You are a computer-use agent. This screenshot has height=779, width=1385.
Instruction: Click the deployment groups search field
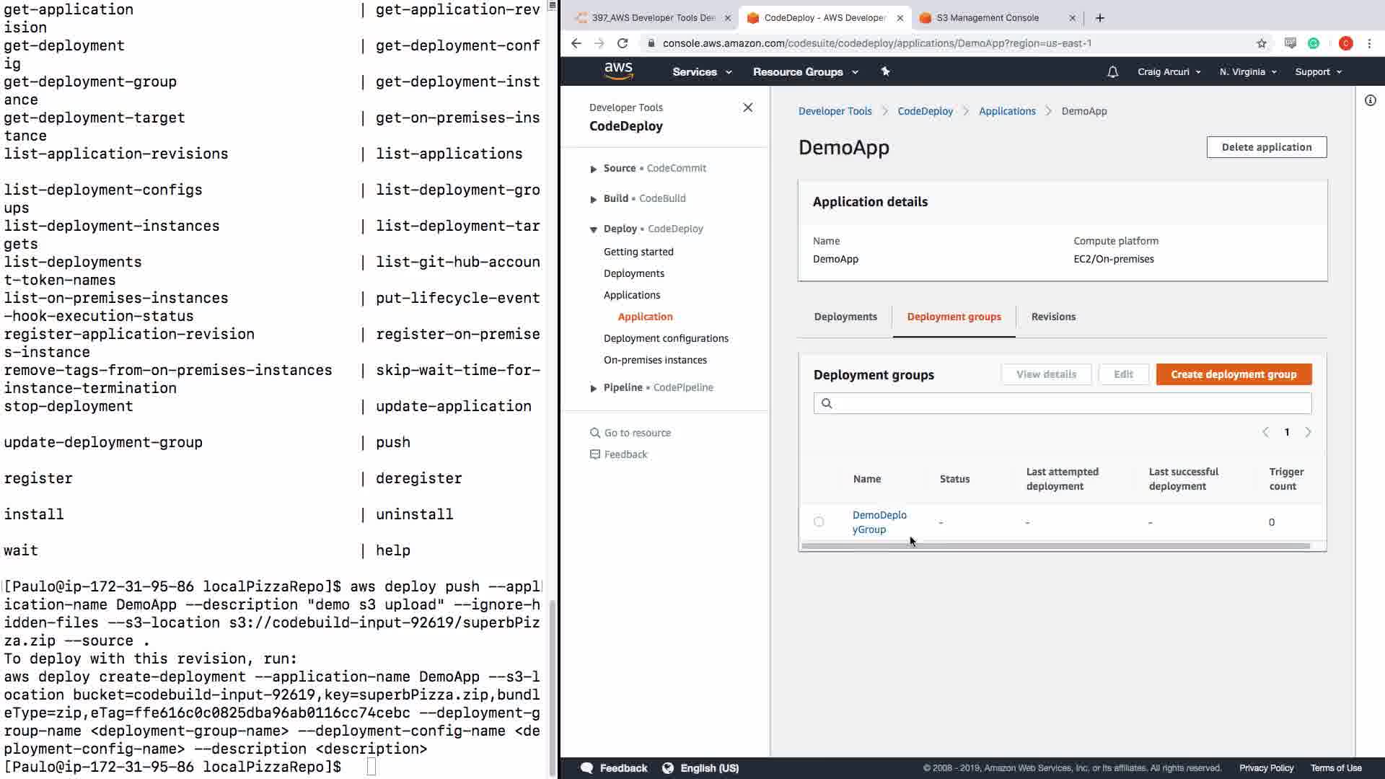[1068, 403]
